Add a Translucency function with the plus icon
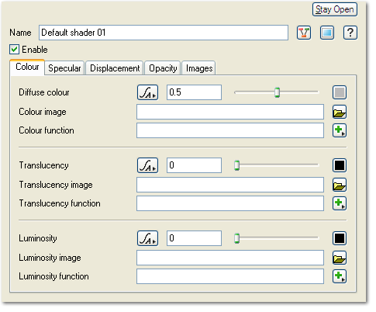This screenshot has height=312, width=376. coord(340,203)
